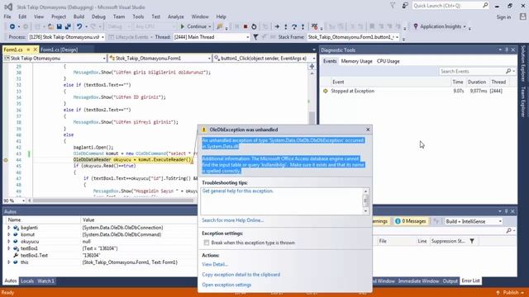Image resolution: width=529 pixels, height=297 pixels.
Task: Click the Error List column filter icon
Action: point(472,241)
